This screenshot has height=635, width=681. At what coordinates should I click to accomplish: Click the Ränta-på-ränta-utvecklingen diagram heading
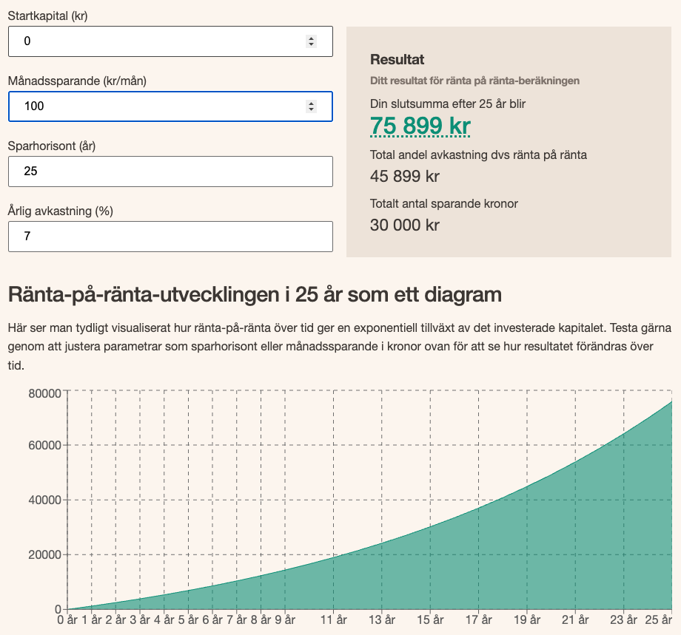(x=255, y=295)
